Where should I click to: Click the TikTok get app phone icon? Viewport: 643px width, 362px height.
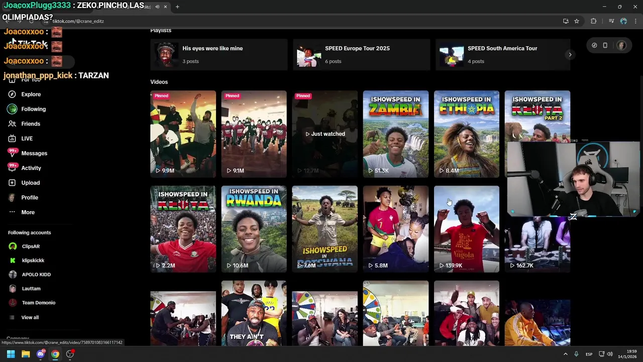point(605,45)
